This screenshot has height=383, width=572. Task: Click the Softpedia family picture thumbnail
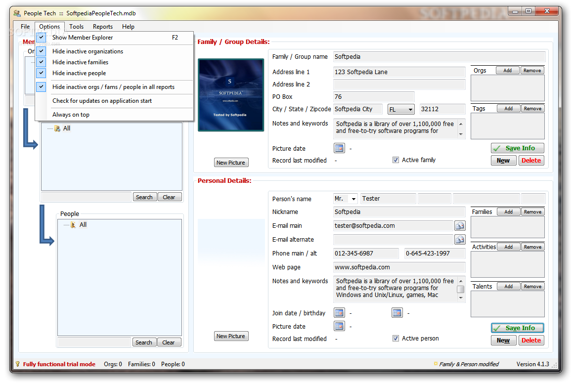coord(231,95)
